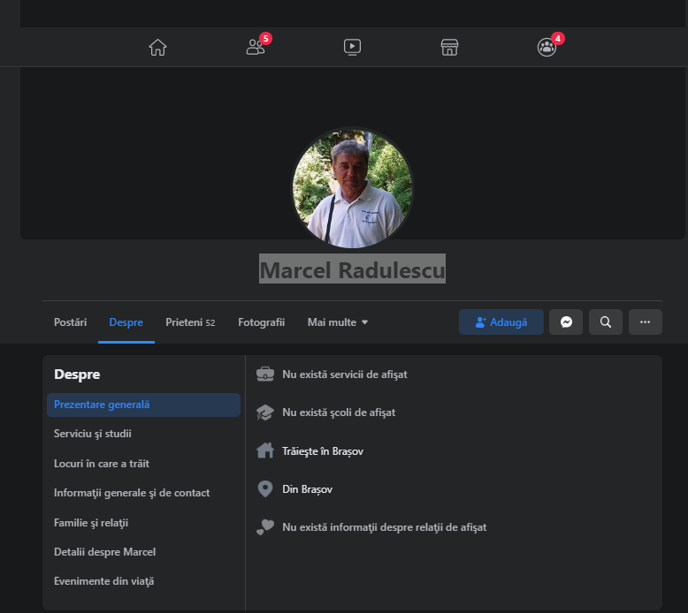The image size is (688, 613).
Task: Open the Watch video icon
Action: (352, 47)
